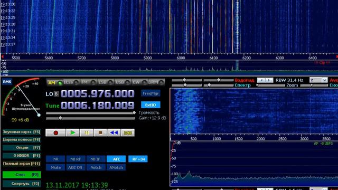Viewport: 338px width, 190px height.
Task: Select AM demodulation mode
Action: [54, 82]
